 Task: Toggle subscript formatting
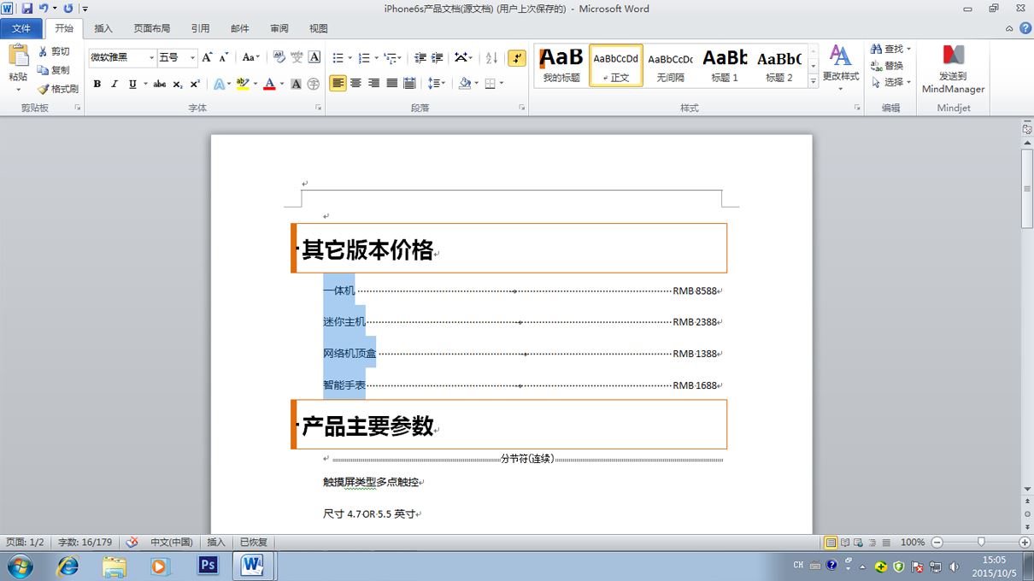tap(178, 84)
